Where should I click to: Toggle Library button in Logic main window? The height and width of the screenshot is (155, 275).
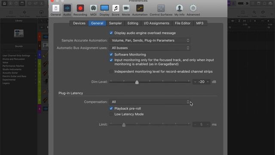tap(4, 3)
